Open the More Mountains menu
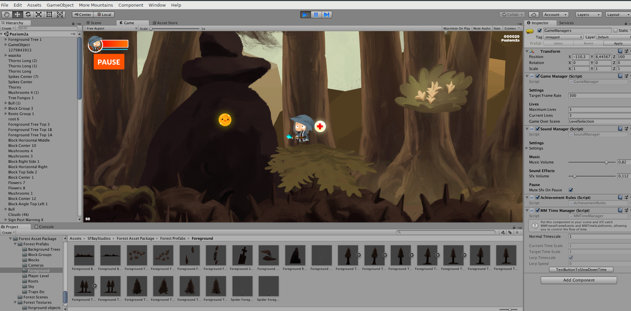The width and height of the screenshot is (631, 311). tap(96, 5)
